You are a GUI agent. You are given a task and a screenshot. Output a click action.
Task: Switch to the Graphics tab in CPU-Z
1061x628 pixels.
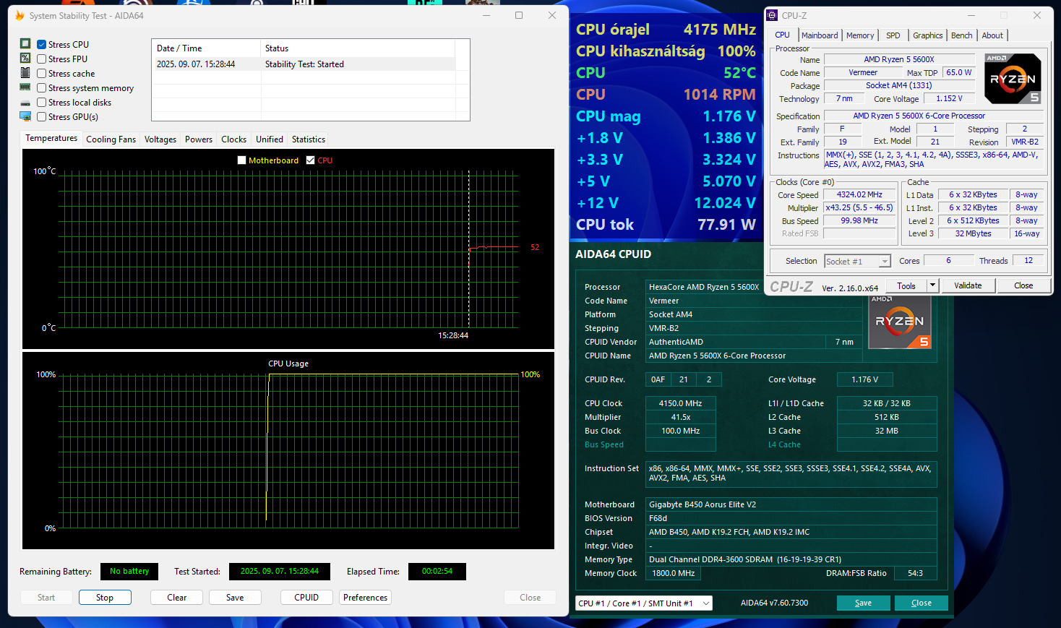[x=928, y=35]
